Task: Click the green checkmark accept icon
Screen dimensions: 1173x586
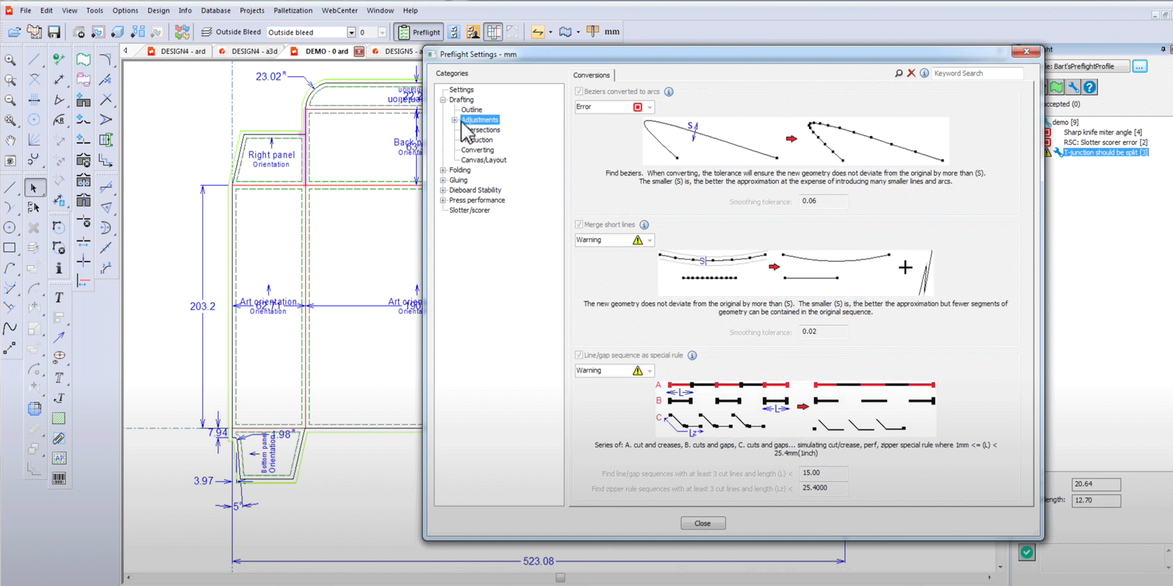Action: [1027, 552]
